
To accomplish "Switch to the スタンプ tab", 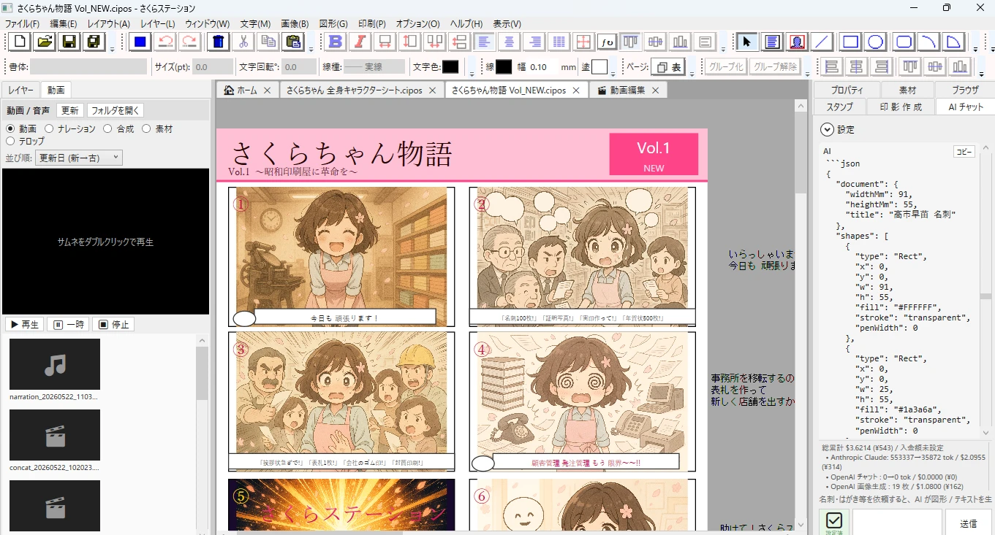I will [839, 107].
